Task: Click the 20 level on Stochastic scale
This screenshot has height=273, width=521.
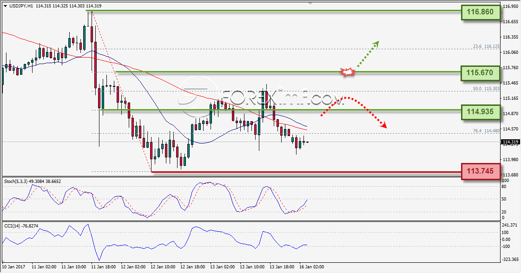Action: coord(504,212)
